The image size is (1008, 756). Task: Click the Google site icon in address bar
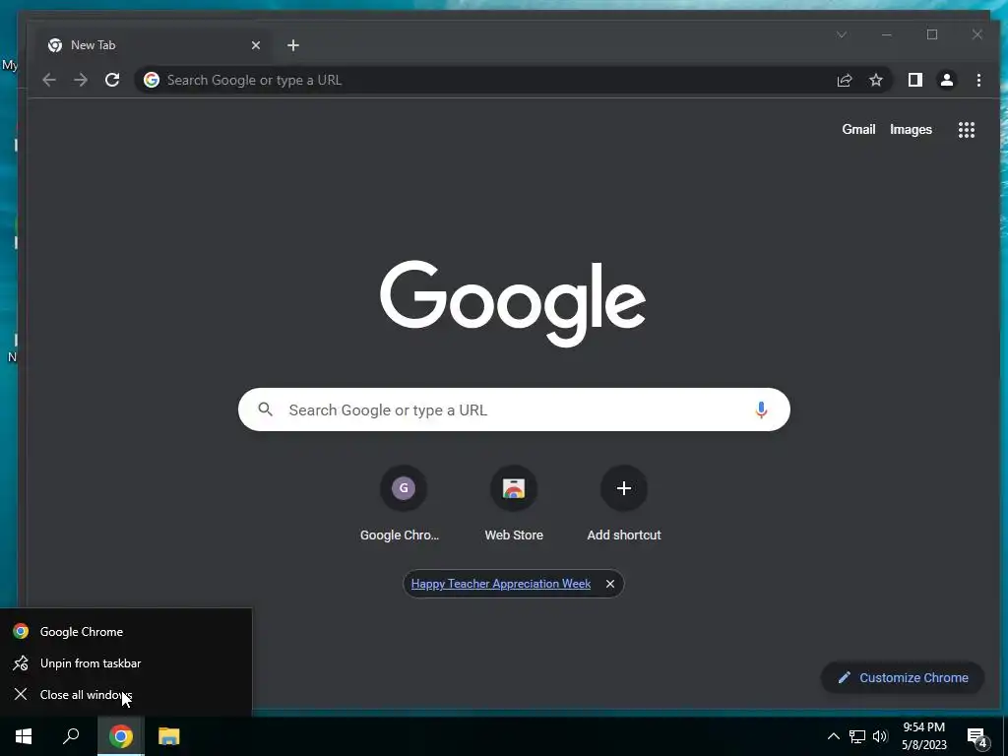pyautogui.click(x=152, y=80)
